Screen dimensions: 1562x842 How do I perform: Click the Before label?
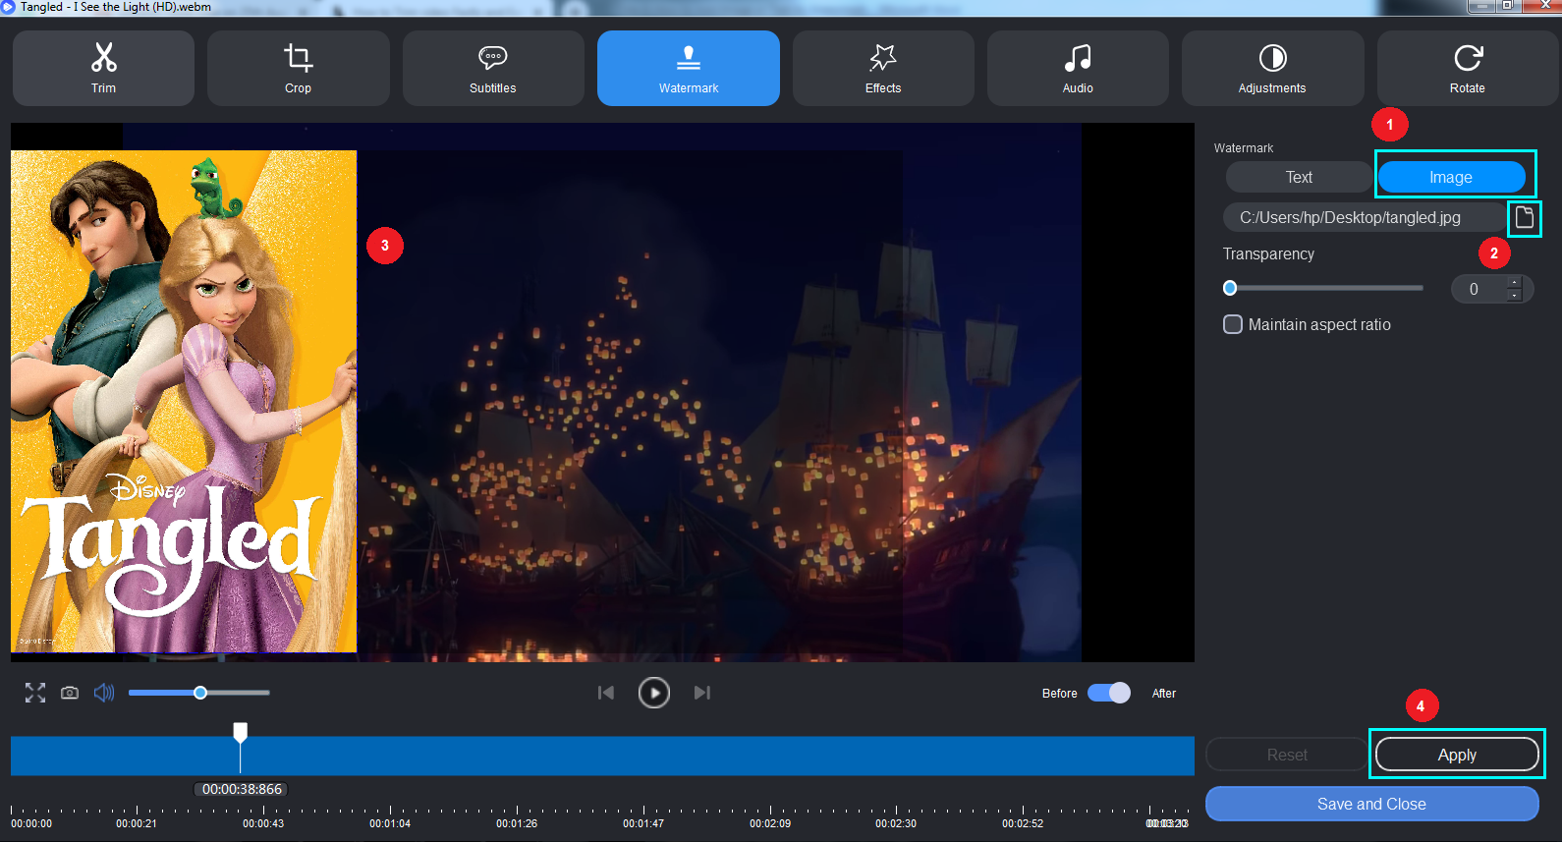1059,694
